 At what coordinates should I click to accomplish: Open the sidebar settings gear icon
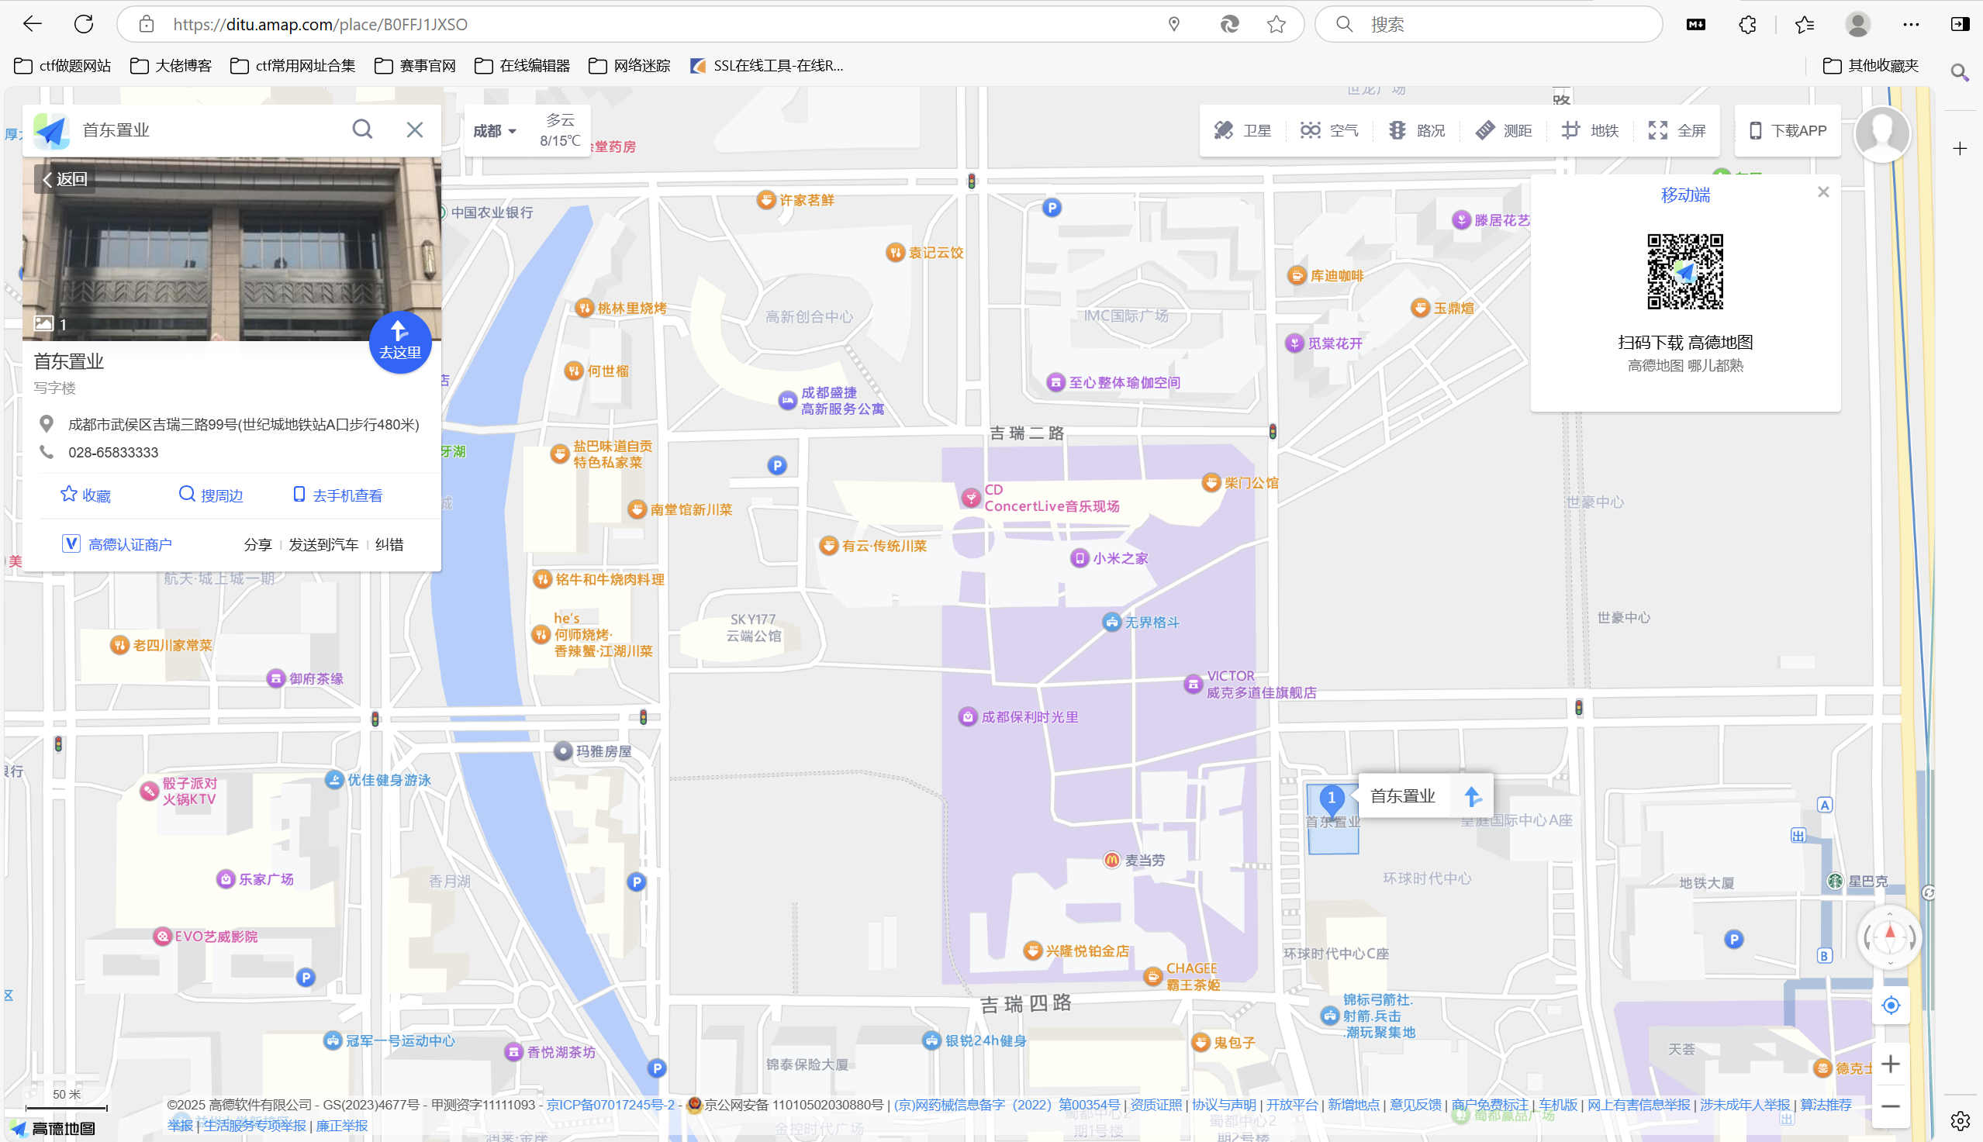tap(1961, 1121)
